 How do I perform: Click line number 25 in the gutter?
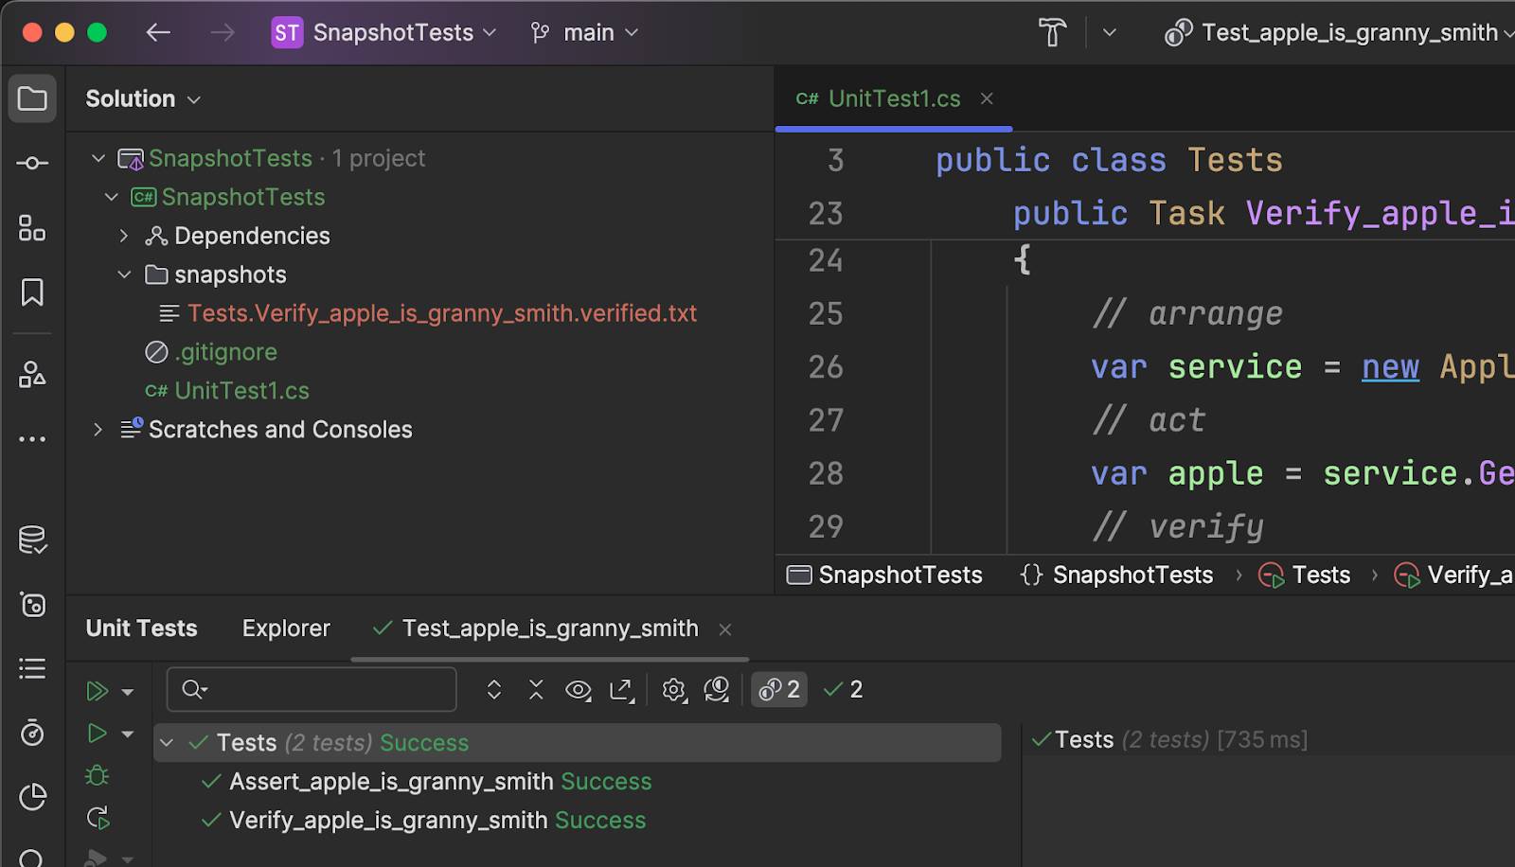click(826, 314)
